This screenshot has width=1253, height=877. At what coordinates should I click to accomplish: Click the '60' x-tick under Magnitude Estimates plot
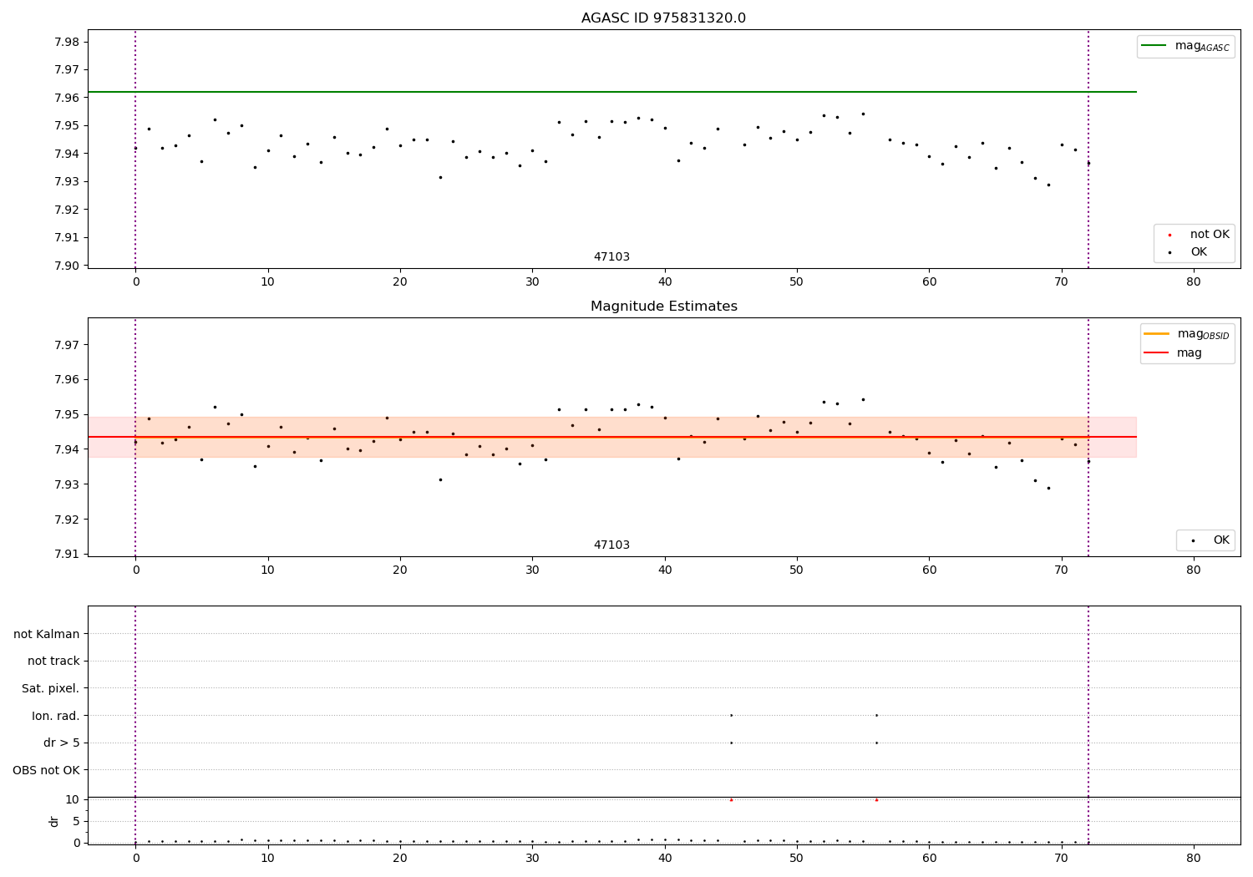pyautogui.click(x=929, y=570)
